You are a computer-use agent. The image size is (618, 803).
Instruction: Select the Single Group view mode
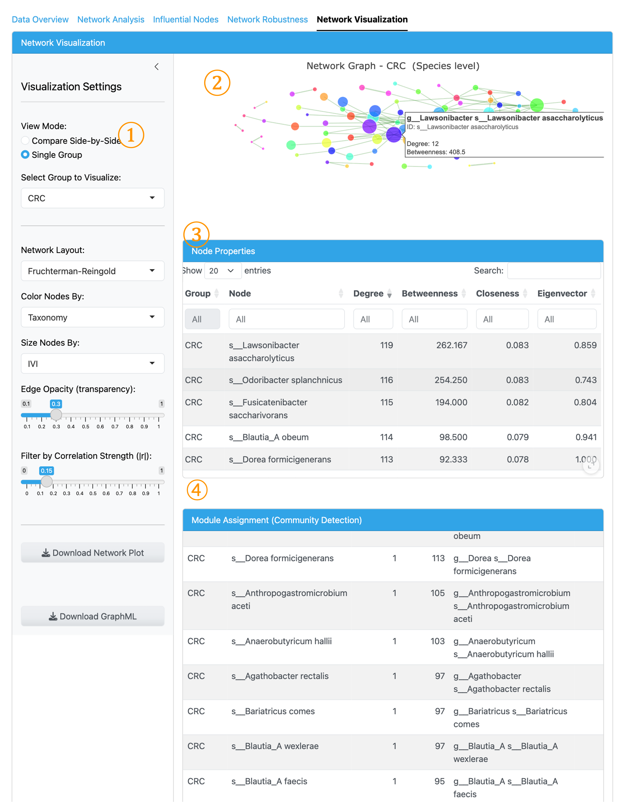point(25,154)
